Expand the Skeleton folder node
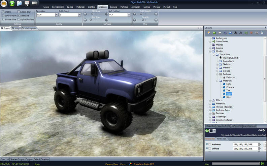The image size is (267, 166). point(217,64)
